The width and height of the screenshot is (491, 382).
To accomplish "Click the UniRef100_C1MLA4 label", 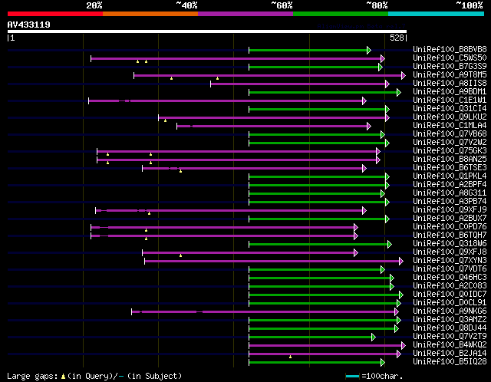I will pos(450,125).
